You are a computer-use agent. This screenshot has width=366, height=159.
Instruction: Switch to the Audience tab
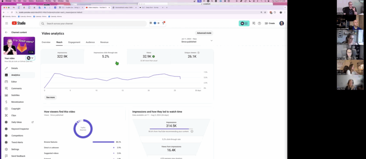pos(90,42)
